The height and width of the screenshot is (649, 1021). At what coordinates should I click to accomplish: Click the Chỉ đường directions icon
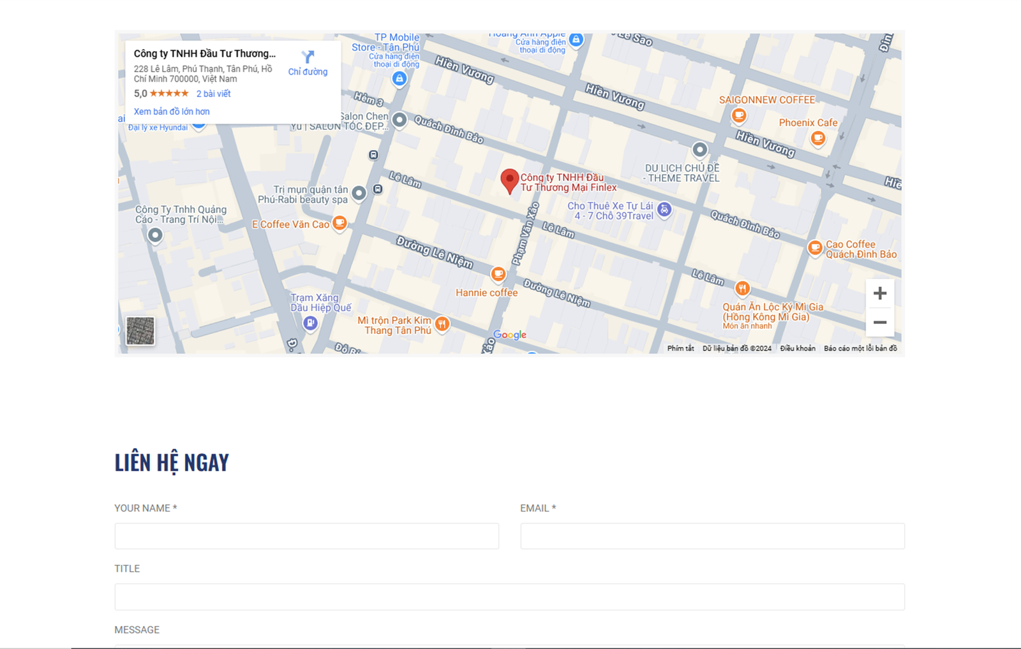pos(308,57)
